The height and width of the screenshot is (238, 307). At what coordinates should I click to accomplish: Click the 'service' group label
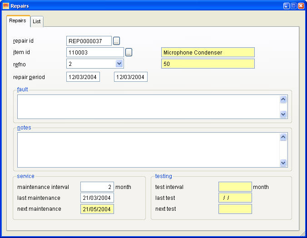[25, 176]
